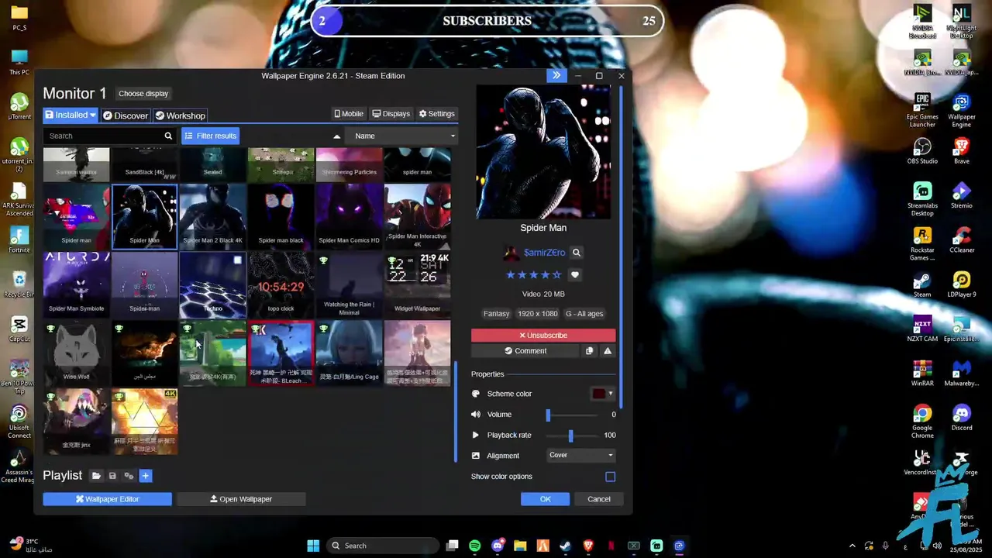The height and width of the screenshot is (558, 992).
Task: Collapse the side panel with double-arrow icon
Action: click(x=556, y=76)
